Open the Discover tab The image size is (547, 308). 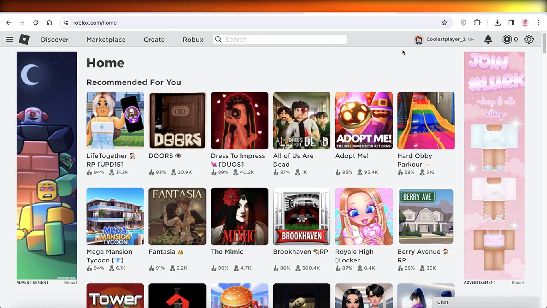(55, 40)
